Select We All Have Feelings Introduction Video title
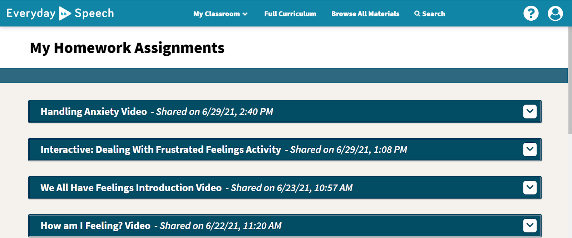Image resolution: width=572 pixels, height=238 pixels. tap(131, 188)
